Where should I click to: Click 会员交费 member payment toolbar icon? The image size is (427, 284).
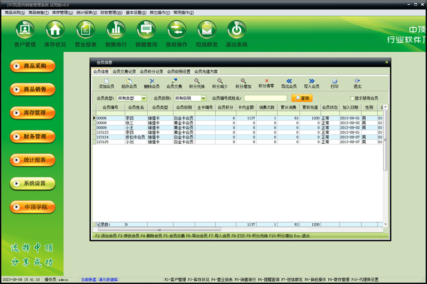[x=175, y=84]
